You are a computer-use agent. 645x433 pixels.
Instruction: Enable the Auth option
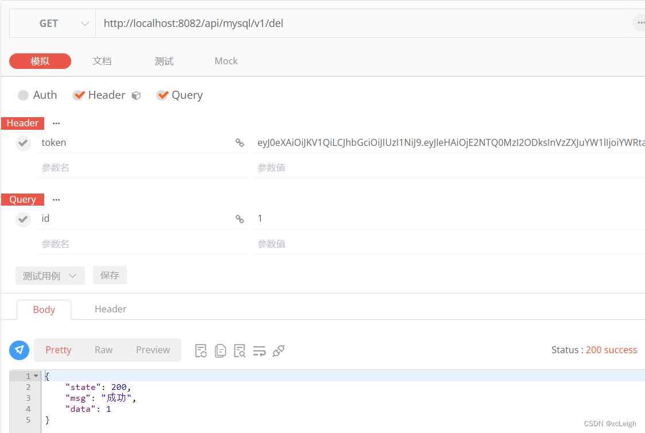[x=24, y=95]
